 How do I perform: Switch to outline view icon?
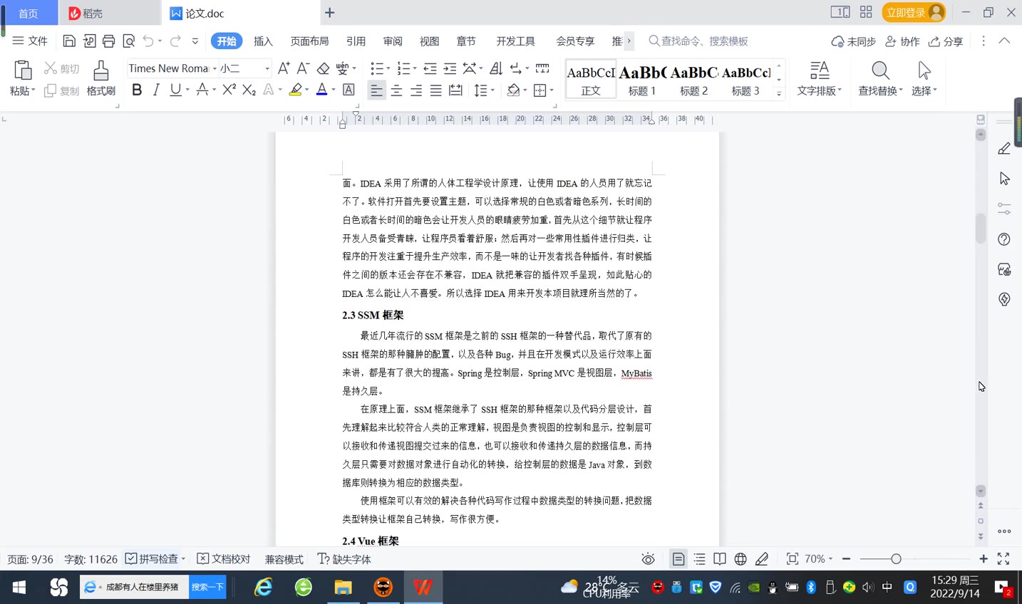699,559
